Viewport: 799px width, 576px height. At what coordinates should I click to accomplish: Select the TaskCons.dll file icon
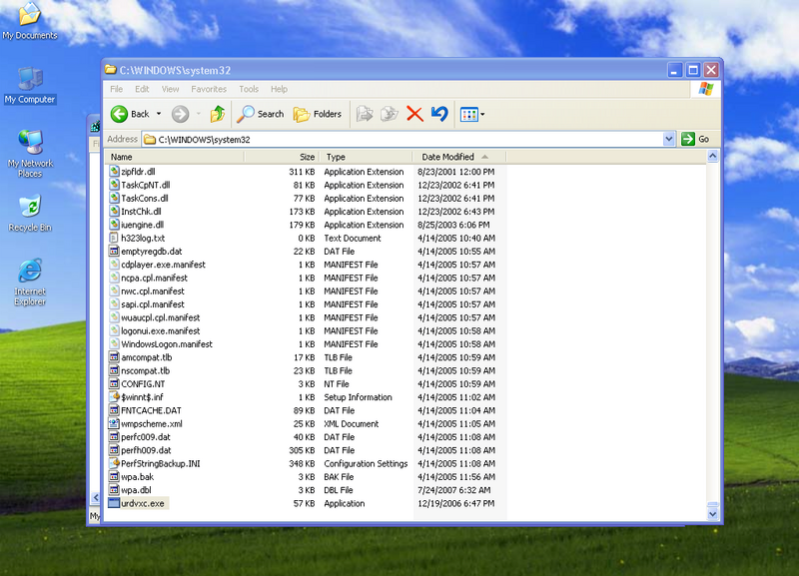coord(114,198)
